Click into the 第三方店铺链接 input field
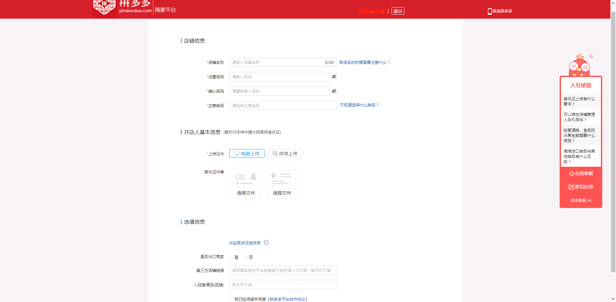The image size is (616, 302). coord(283,270)
